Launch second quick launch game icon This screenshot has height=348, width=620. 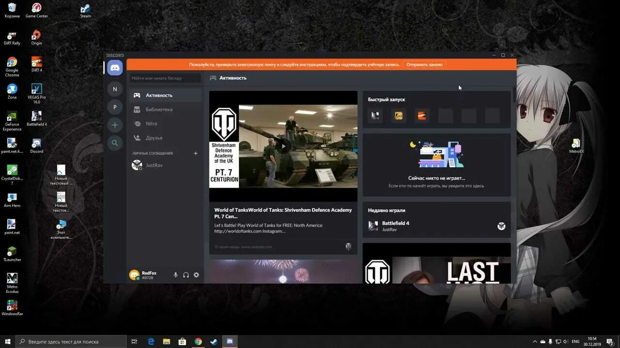click(x=399, y=116)
